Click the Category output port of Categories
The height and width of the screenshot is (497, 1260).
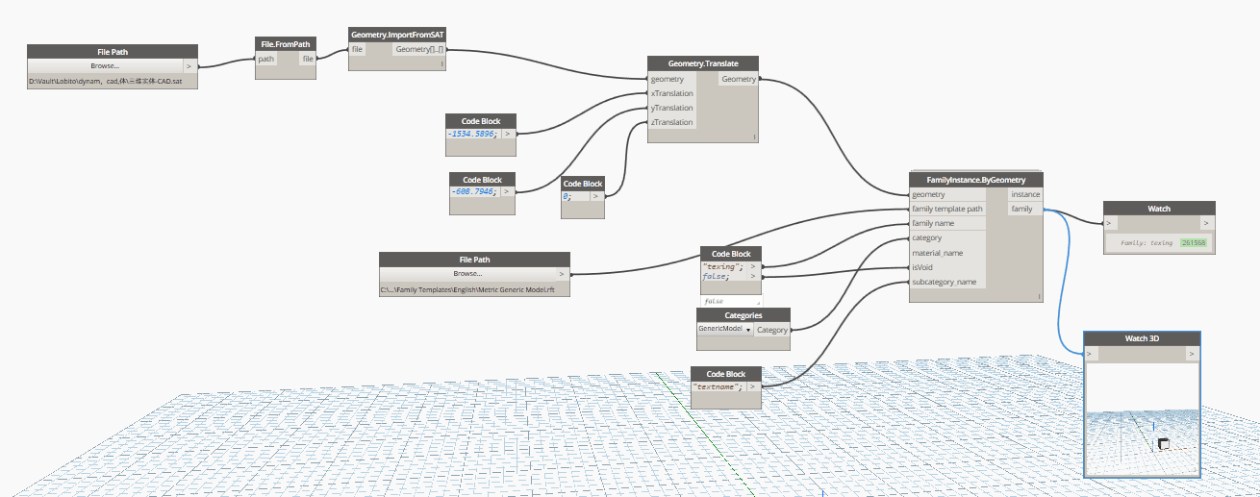(x=772, y=330)
